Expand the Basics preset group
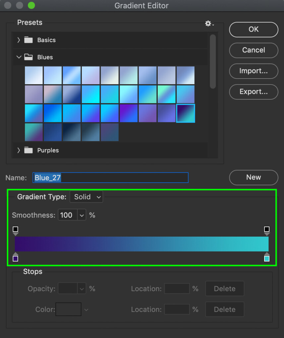This screenshot has width=284, height=338. click(19, 40)
